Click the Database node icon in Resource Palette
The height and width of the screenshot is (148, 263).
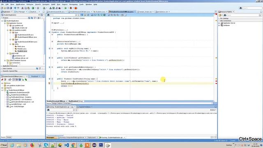click(x=222, y=25)
